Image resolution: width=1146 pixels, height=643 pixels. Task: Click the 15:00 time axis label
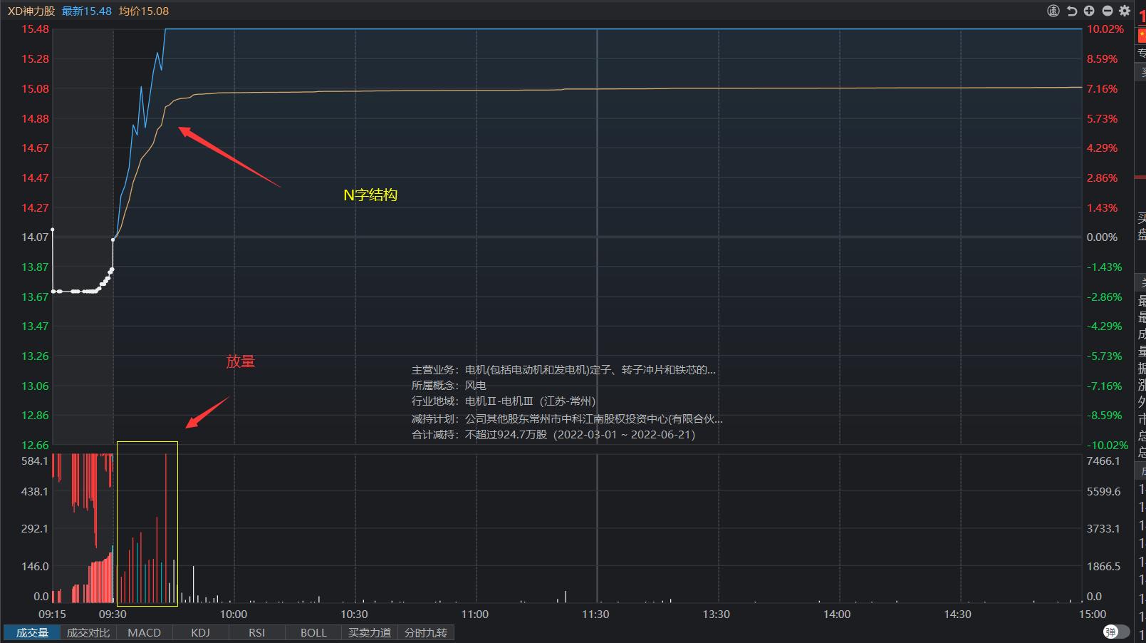(x=1092, y=614)
